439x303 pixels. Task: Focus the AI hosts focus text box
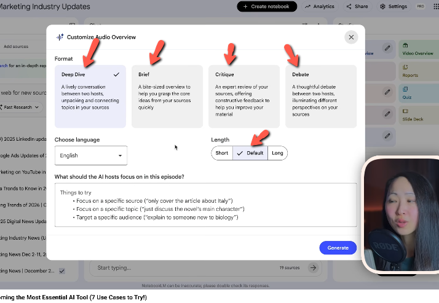[x=206, y=205]
